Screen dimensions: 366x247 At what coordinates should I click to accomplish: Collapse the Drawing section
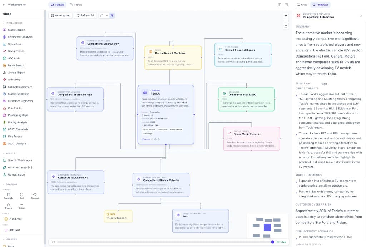[x=11, y=184]
